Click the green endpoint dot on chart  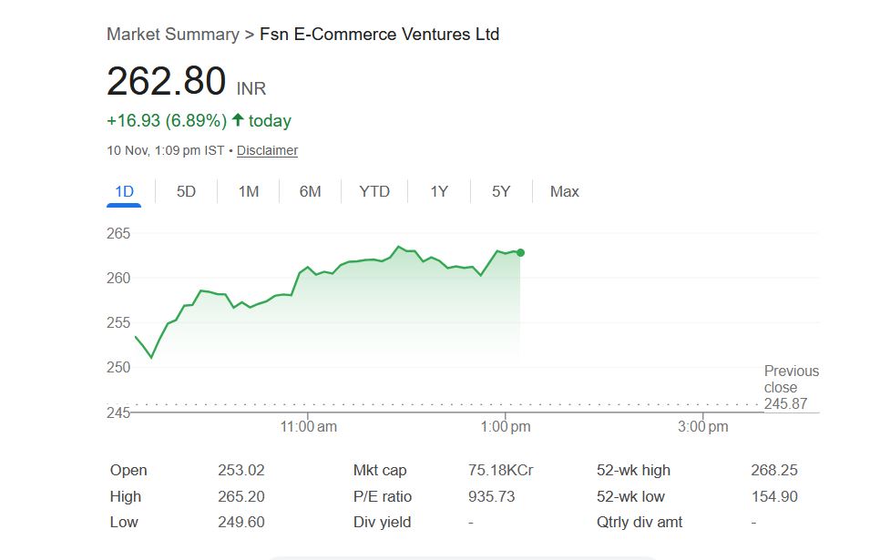(x=520, y=252)
